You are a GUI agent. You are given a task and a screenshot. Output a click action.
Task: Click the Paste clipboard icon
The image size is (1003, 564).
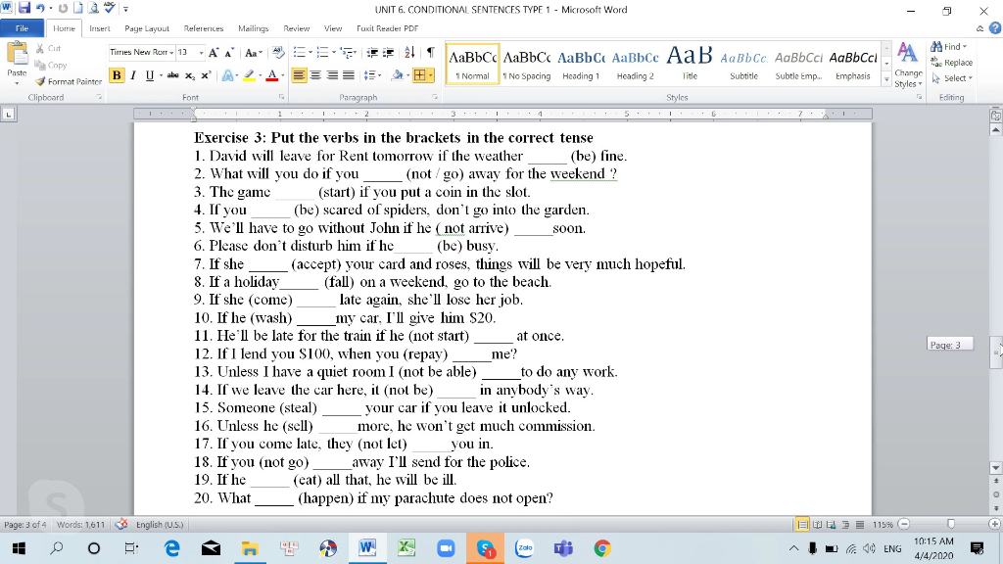click(17, 55)
